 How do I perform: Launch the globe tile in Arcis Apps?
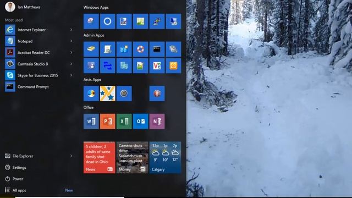91,94
